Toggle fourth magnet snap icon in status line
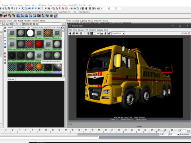 [63, 8]
